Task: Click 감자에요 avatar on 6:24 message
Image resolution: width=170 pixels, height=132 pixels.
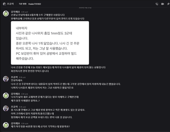Action: pos(6,125)
